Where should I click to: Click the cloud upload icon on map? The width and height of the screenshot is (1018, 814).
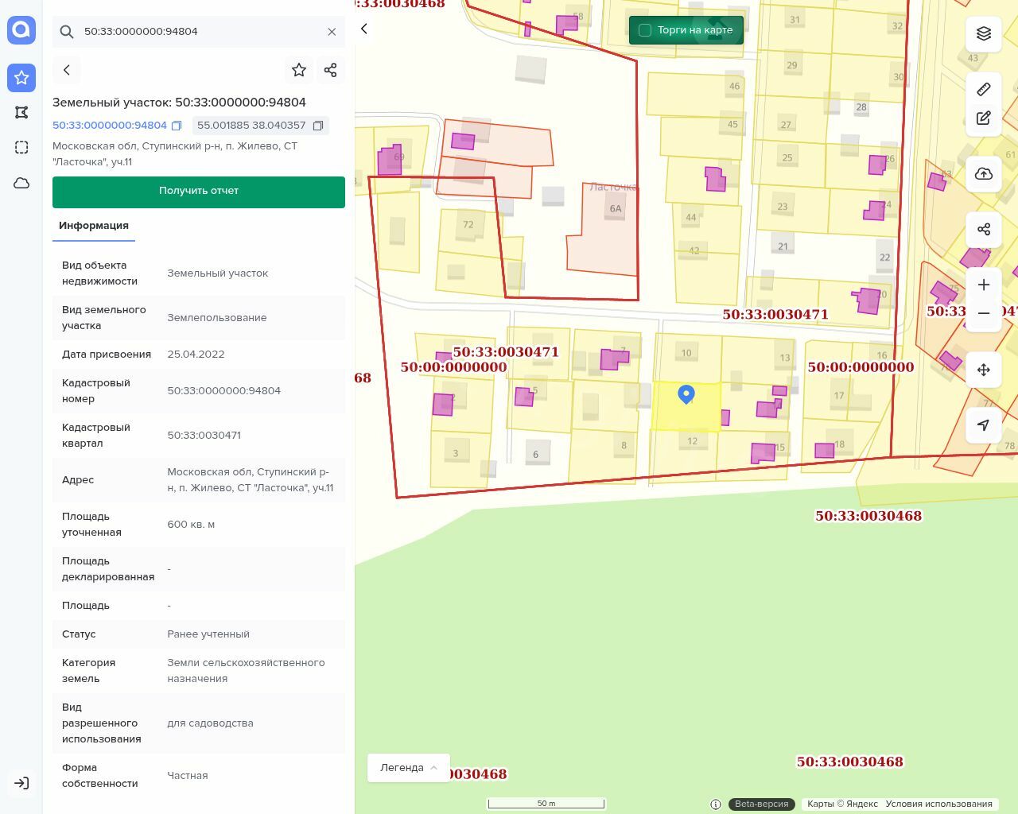pos(984,174)
